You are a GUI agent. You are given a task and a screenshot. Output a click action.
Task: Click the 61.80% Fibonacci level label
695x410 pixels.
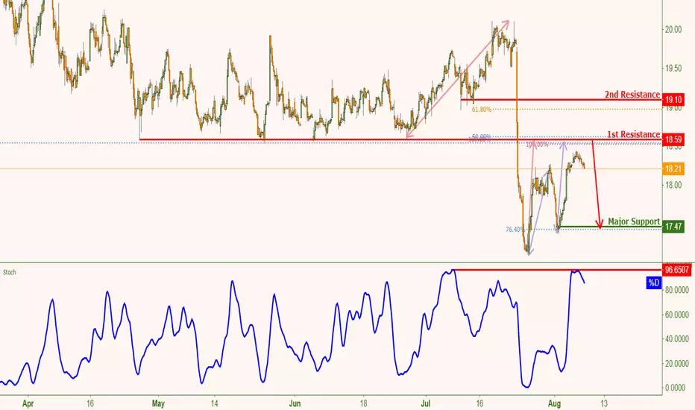pos(482,109)
